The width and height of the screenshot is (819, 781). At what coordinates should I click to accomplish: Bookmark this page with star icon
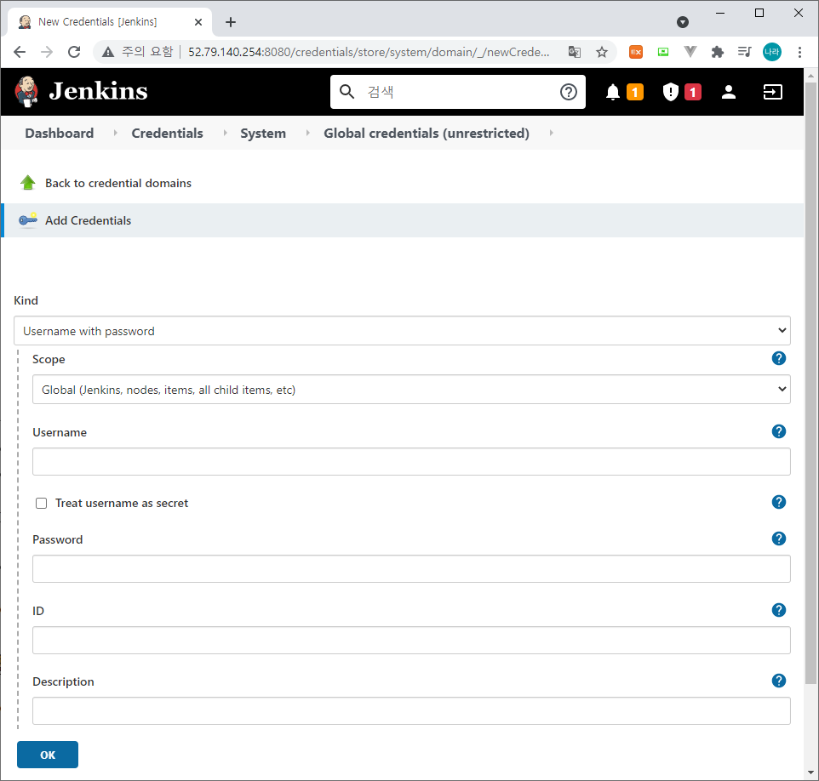(x=602, y=52)
